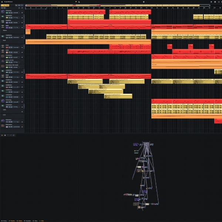222x222 pixels.
Task: Click the collapse icon at track list header right
Action: (x=22, y=8)
